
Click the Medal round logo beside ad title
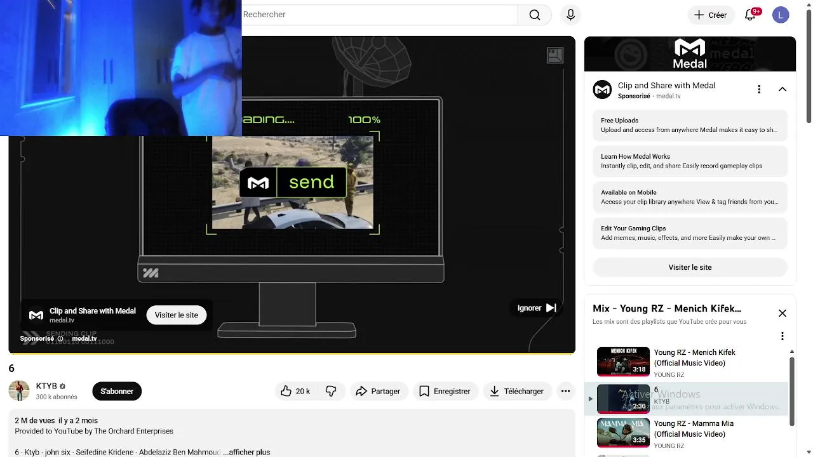602,90
